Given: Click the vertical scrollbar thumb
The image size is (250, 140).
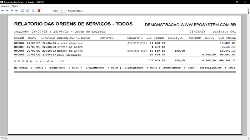Looking at the screenshot, I should 248,12.
